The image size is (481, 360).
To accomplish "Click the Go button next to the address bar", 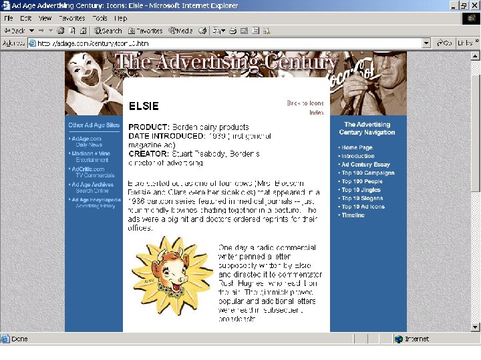I will pyautogui.click(x=444, y=43).
